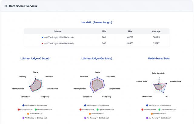Click the LLM-as-Judge (Q Score) title
This screenshot has width=194, height=124.
coord(35,59)
